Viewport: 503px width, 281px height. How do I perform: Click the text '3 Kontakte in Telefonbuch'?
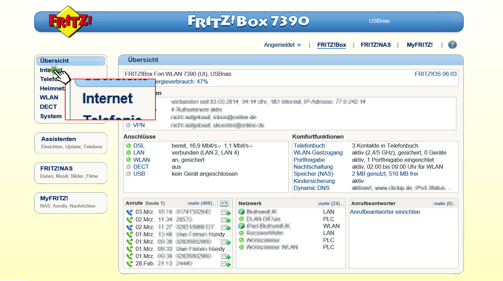click(x=385, y=146)
